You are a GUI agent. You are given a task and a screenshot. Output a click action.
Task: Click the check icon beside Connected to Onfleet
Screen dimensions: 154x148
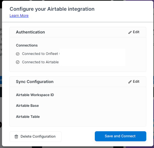[x=17, y=54]
